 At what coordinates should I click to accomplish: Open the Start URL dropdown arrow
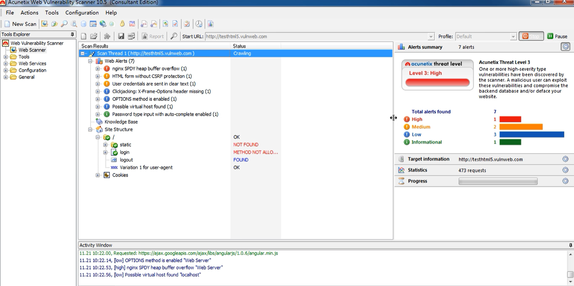pyautogui.click(x=431, y=36)
